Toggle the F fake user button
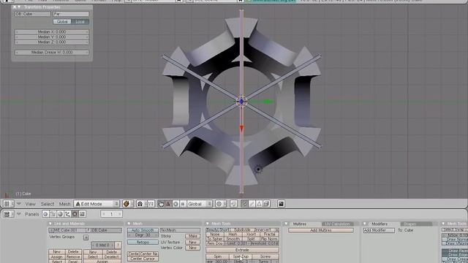The image size is (468, 263). [x=88, y=230]
